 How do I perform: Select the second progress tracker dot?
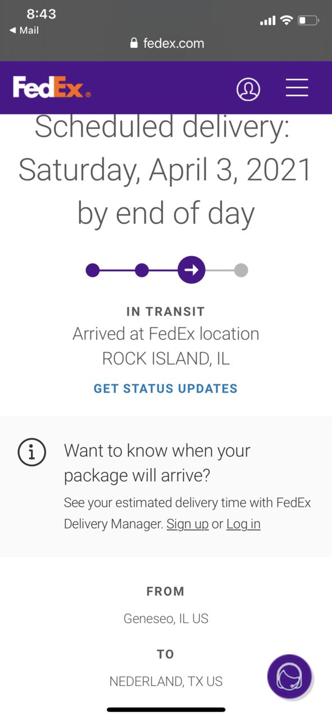[142, 270]
